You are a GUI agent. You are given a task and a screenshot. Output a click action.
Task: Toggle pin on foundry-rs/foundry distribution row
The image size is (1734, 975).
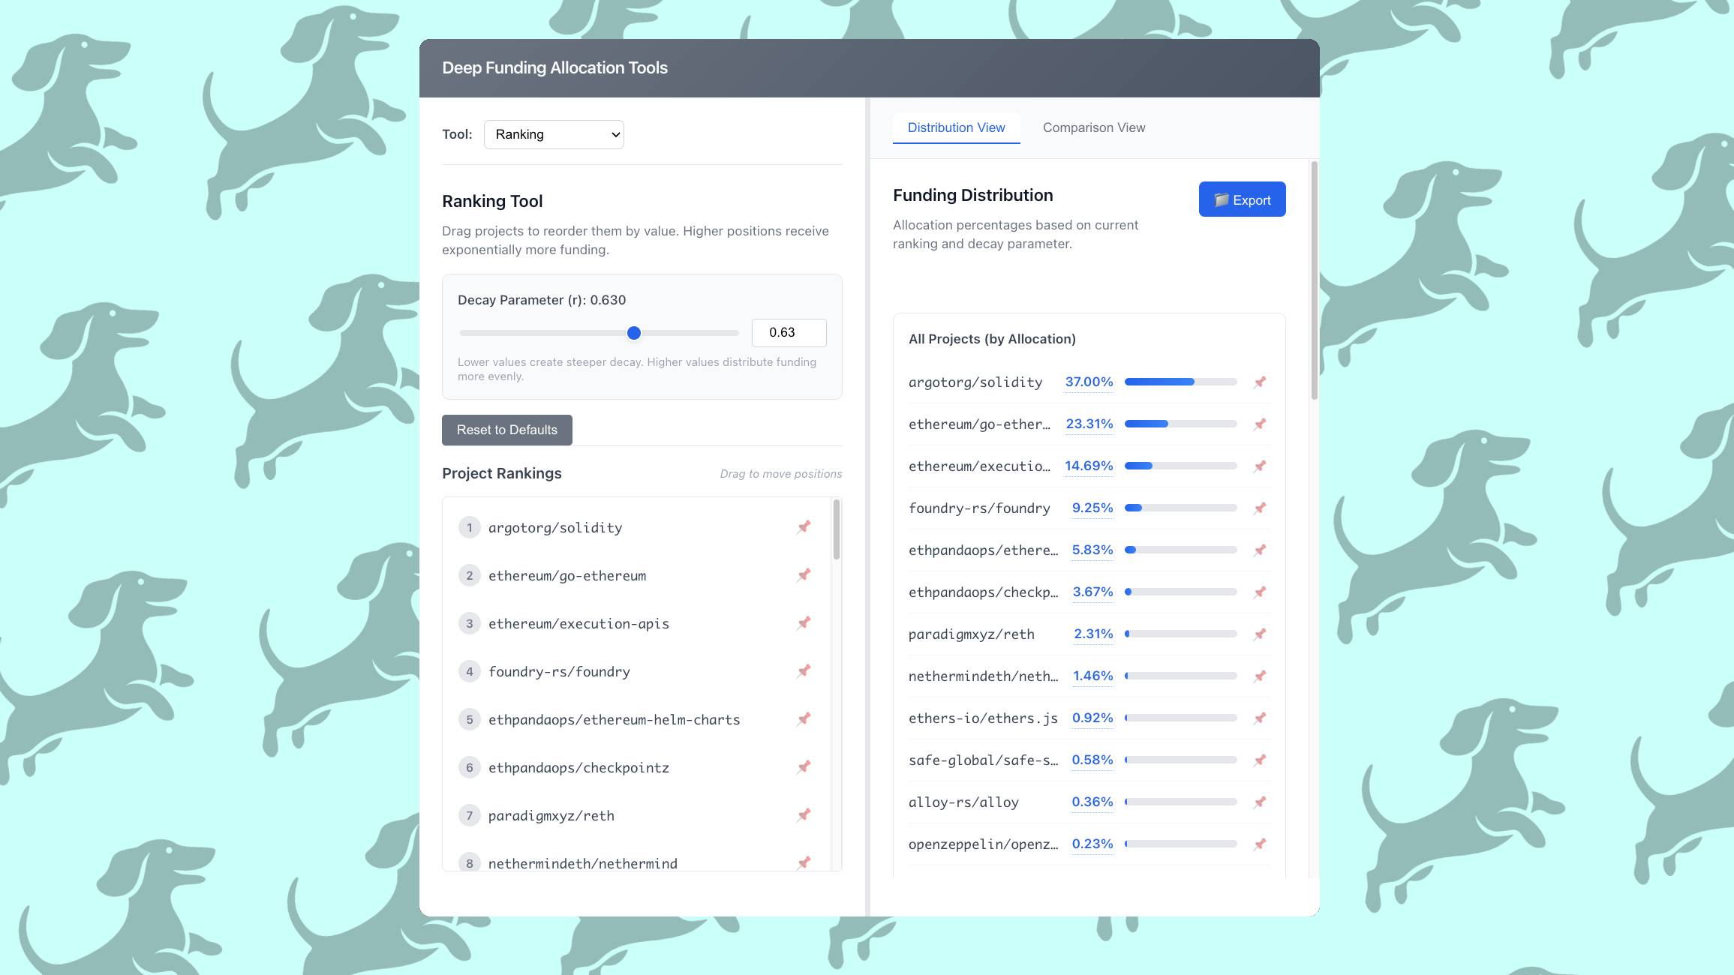[x=1260, y=508]
